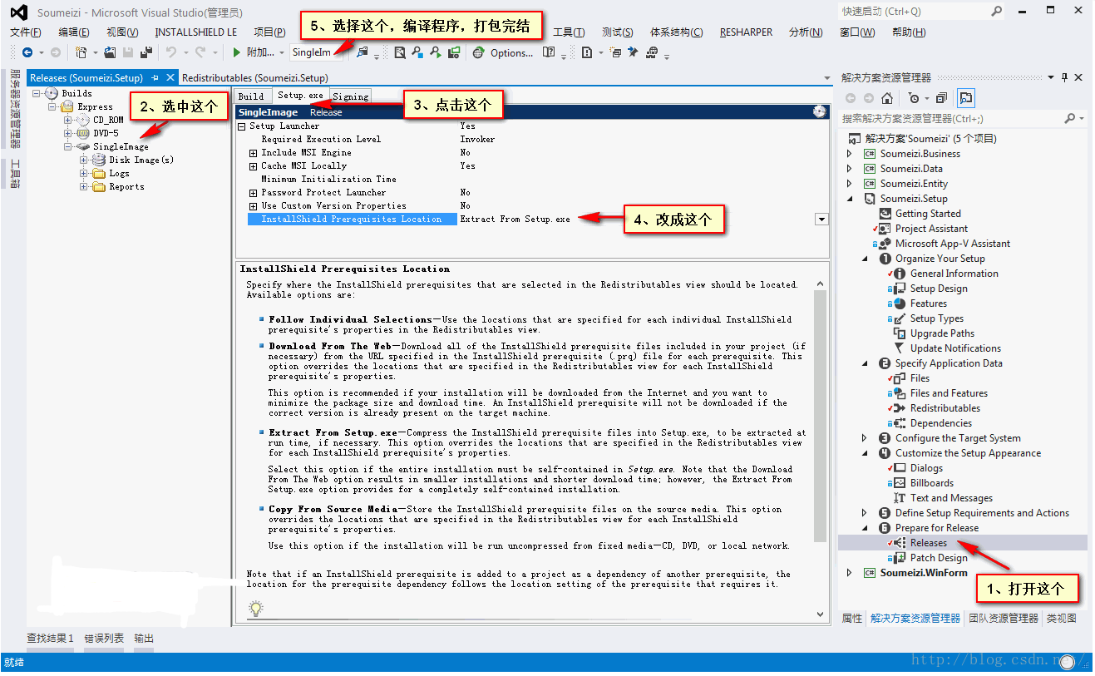Select SingleImage in the Builds tree

pos(121,147)
